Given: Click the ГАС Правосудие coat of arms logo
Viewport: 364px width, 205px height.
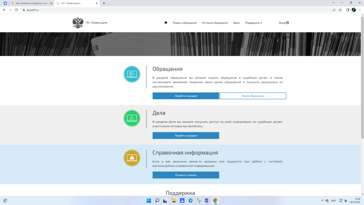Looking at the screenshot, I should click(77, 23).
